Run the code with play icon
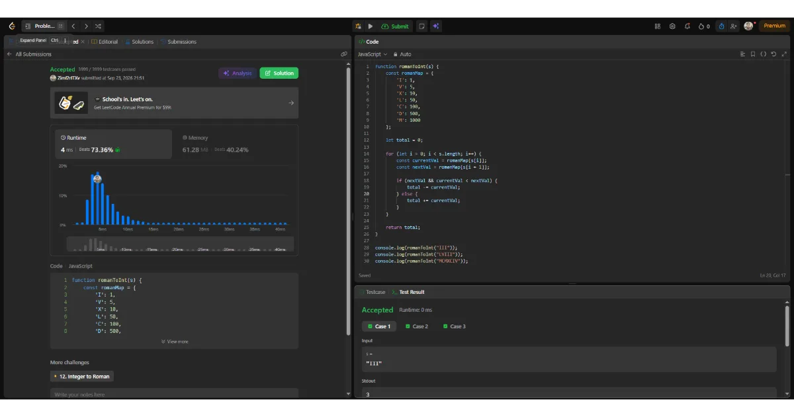The width and height of the screenshot is (794, 417). [371, 26]
